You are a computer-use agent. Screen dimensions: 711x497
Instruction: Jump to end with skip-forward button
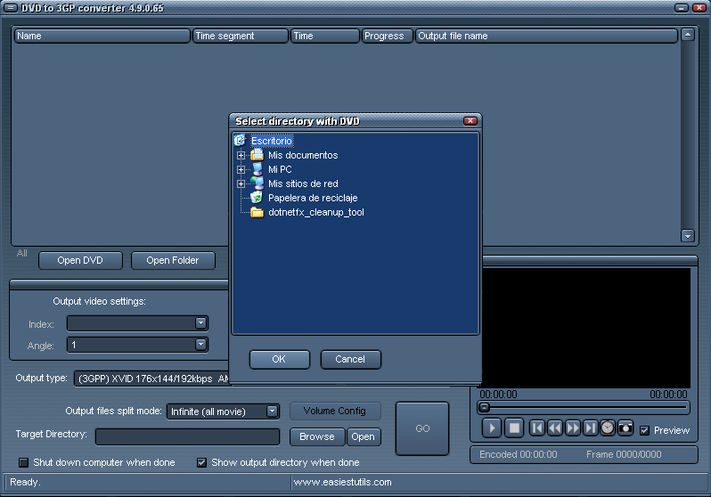point(591,428)
